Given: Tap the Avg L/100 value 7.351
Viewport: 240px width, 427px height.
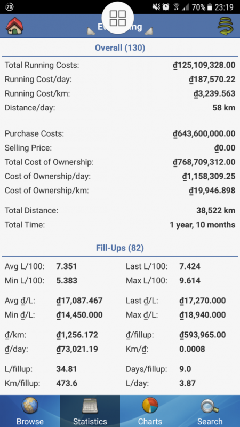Looking at the screenshot, I should click(x=66, y=266).
